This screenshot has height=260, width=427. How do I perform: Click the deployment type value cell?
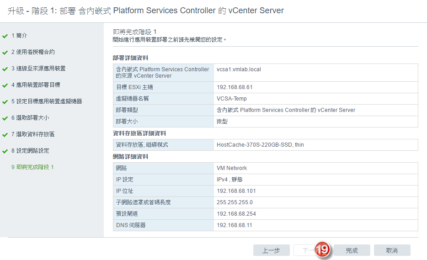pos(316,110)
